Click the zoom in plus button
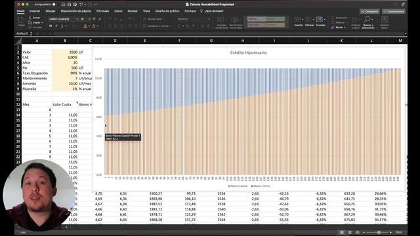420x236 pixels. click(x=391, y=233)
